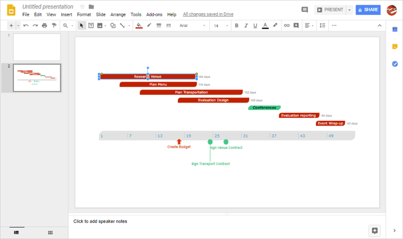Open the Explore button
The image size is (403, 239).
coord(375,231)
